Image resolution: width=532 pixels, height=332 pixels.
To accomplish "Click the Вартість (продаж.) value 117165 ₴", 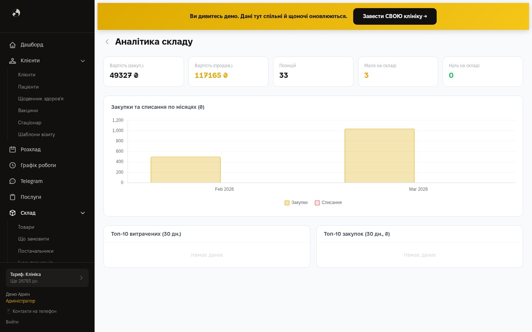I will (x=211, y=75).
